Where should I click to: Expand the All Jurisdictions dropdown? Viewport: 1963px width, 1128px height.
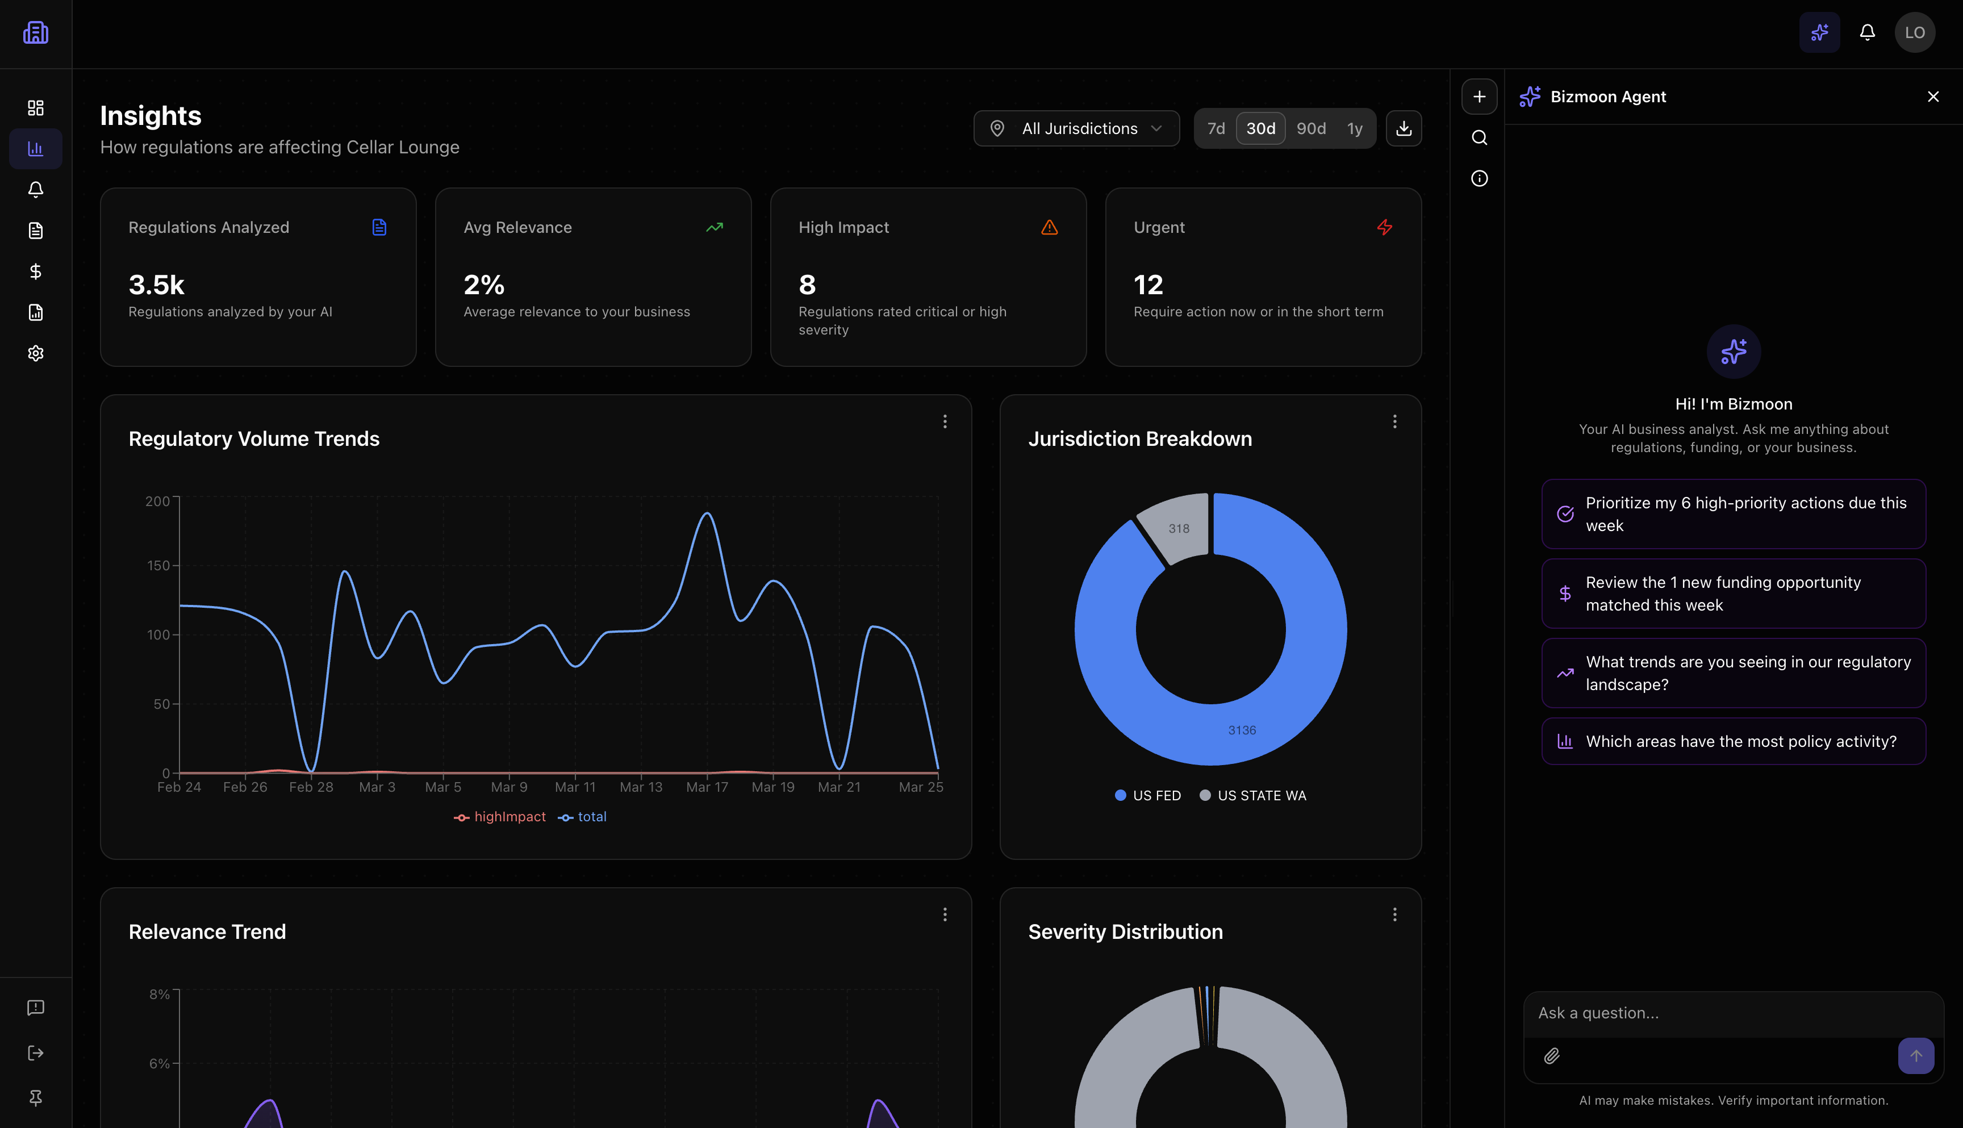pos(1076,128)
